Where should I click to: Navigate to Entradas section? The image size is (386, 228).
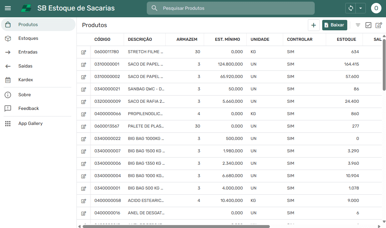[28, 52]
